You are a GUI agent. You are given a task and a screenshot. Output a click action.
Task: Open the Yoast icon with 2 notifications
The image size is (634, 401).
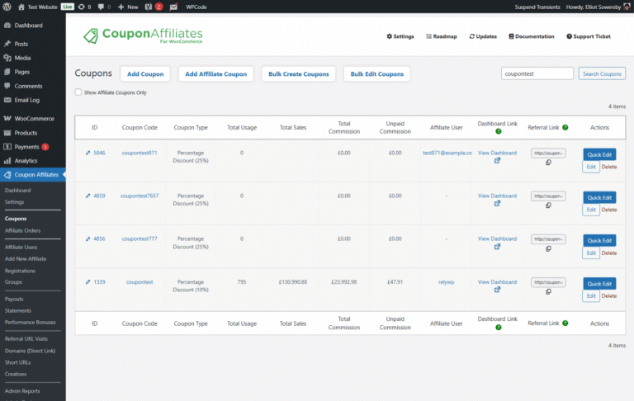coord(154,7)
